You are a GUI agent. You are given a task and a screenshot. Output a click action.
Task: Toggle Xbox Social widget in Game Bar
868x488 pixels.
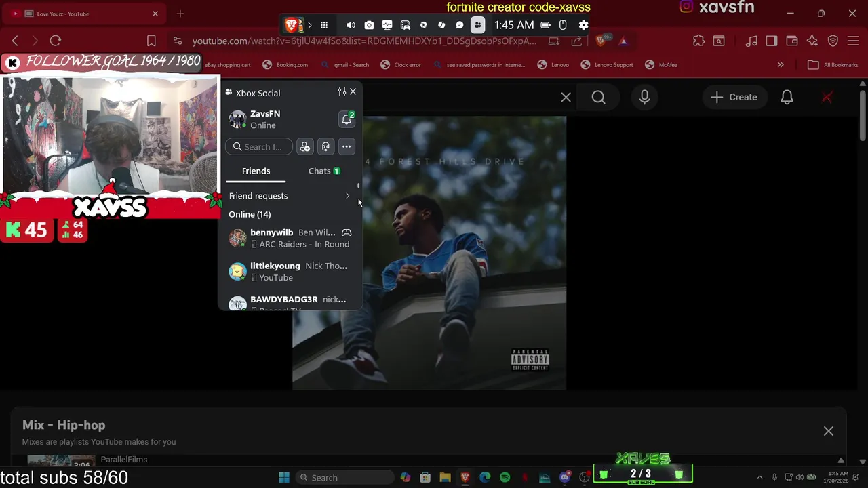click(x=477, y=25)
